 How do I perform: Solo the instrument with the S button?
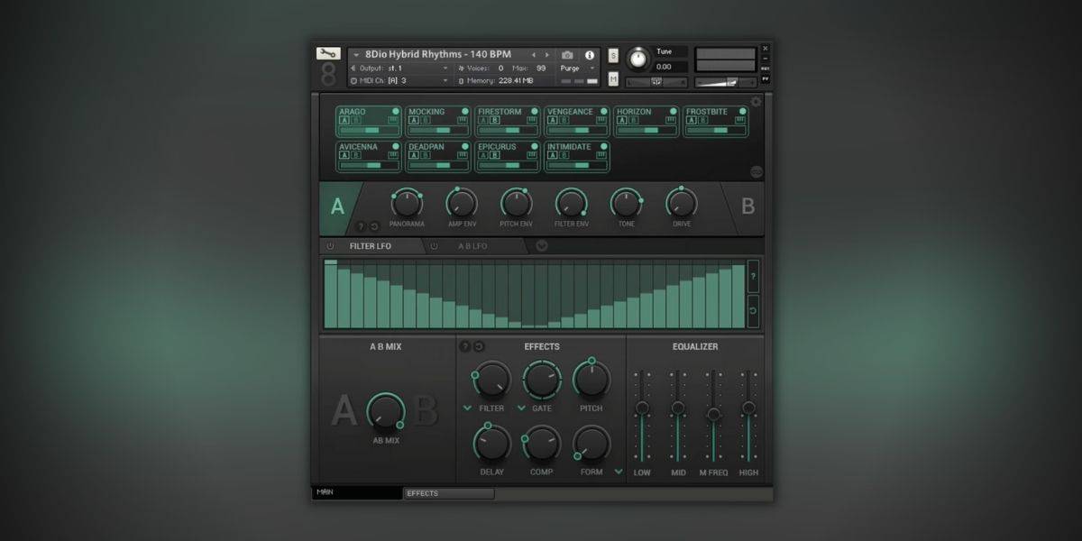pyautogui.click(x=613, y=55)
